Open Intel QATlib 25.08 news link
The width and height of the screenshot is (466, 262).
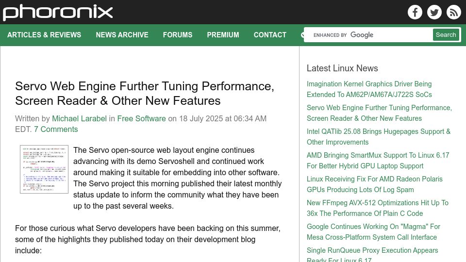(379, 137)
